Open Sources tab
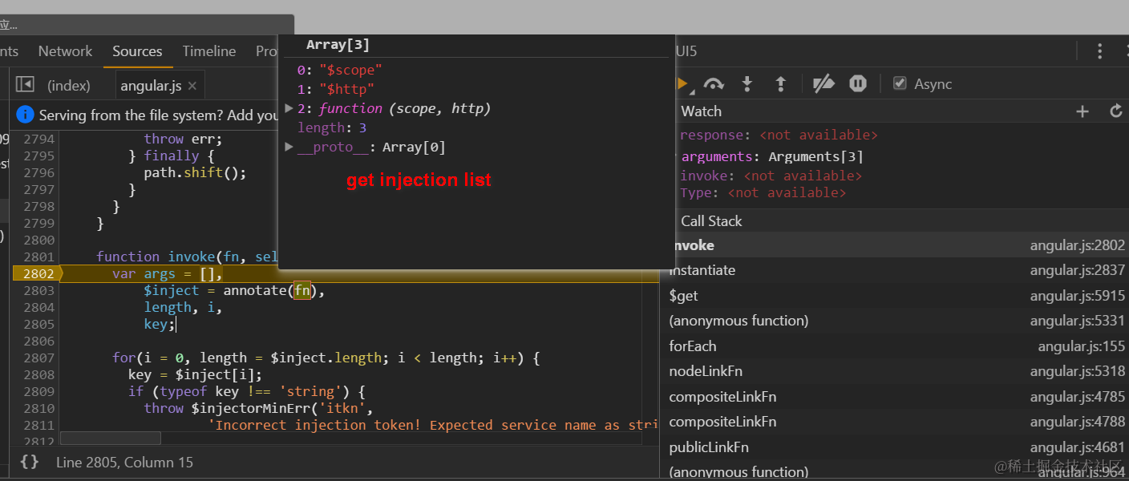 [137, 51]
